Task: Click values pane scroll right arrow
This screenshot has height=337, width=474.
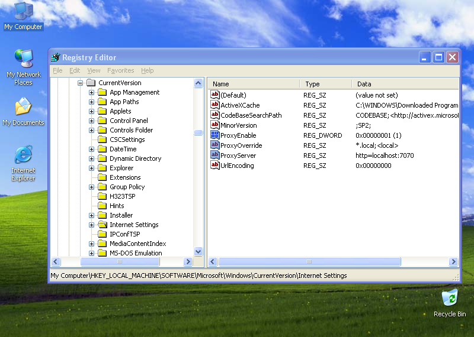Action: click(x=453, y=261)
